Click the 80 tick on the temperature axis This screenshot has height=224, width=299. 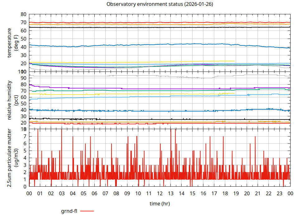[23, 14]
